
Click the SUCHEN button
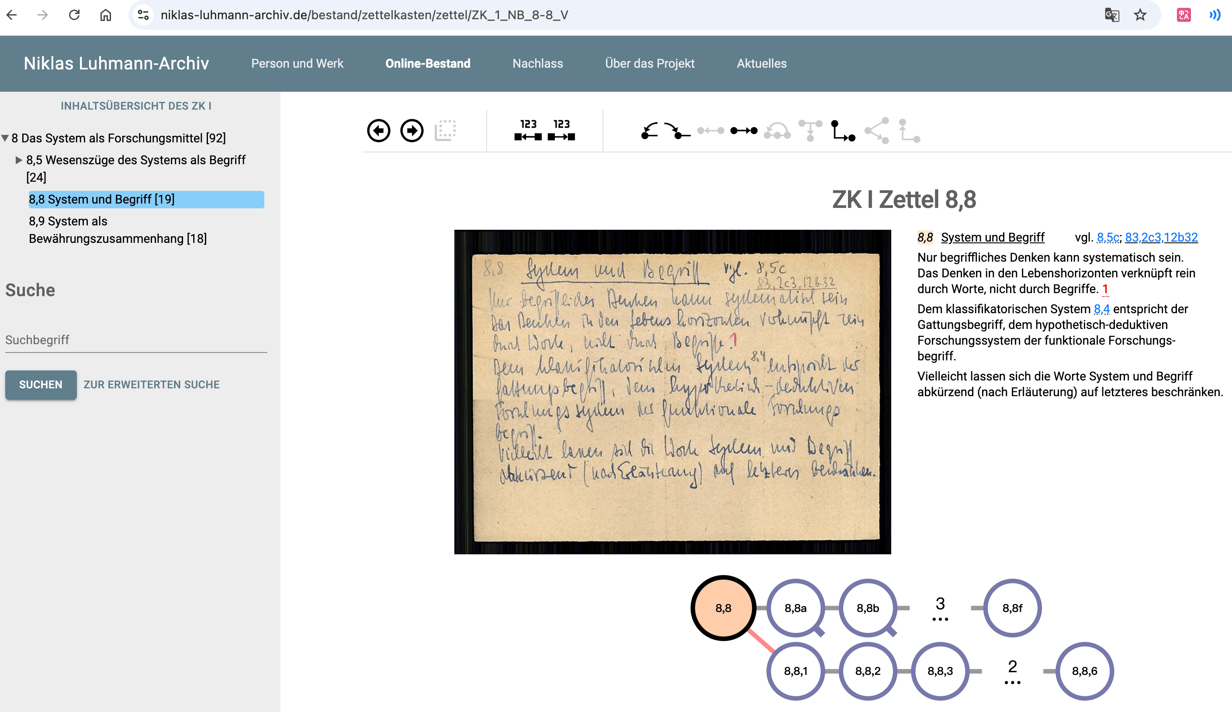pyautogui.click(x=41, y=384)
